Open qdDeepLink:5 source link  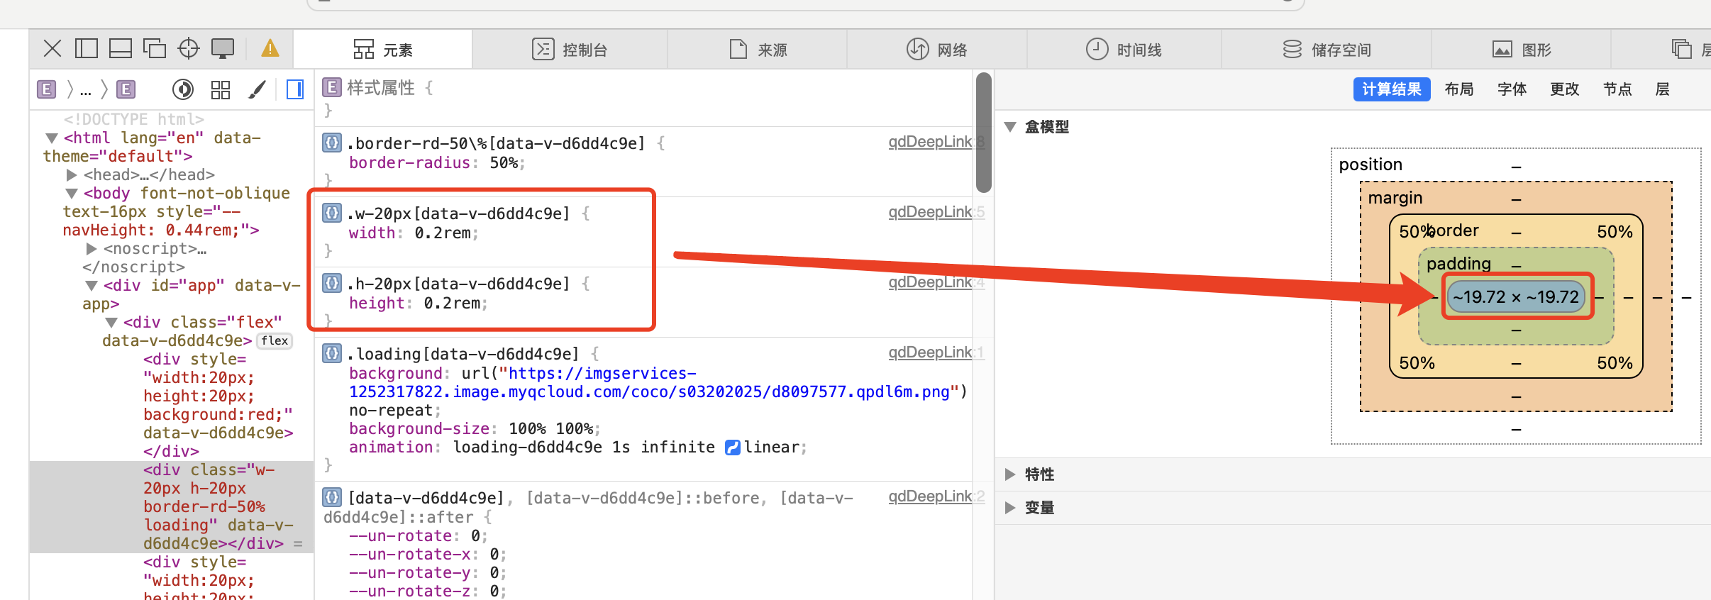pyautogui.click(x=936, y=212)
